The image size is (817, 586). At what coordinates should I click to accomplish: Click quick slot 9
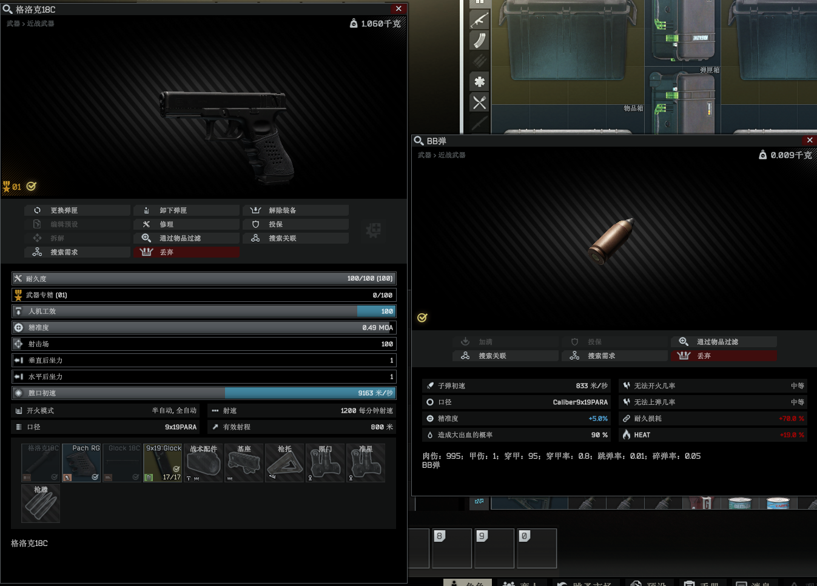pos(494,548)
